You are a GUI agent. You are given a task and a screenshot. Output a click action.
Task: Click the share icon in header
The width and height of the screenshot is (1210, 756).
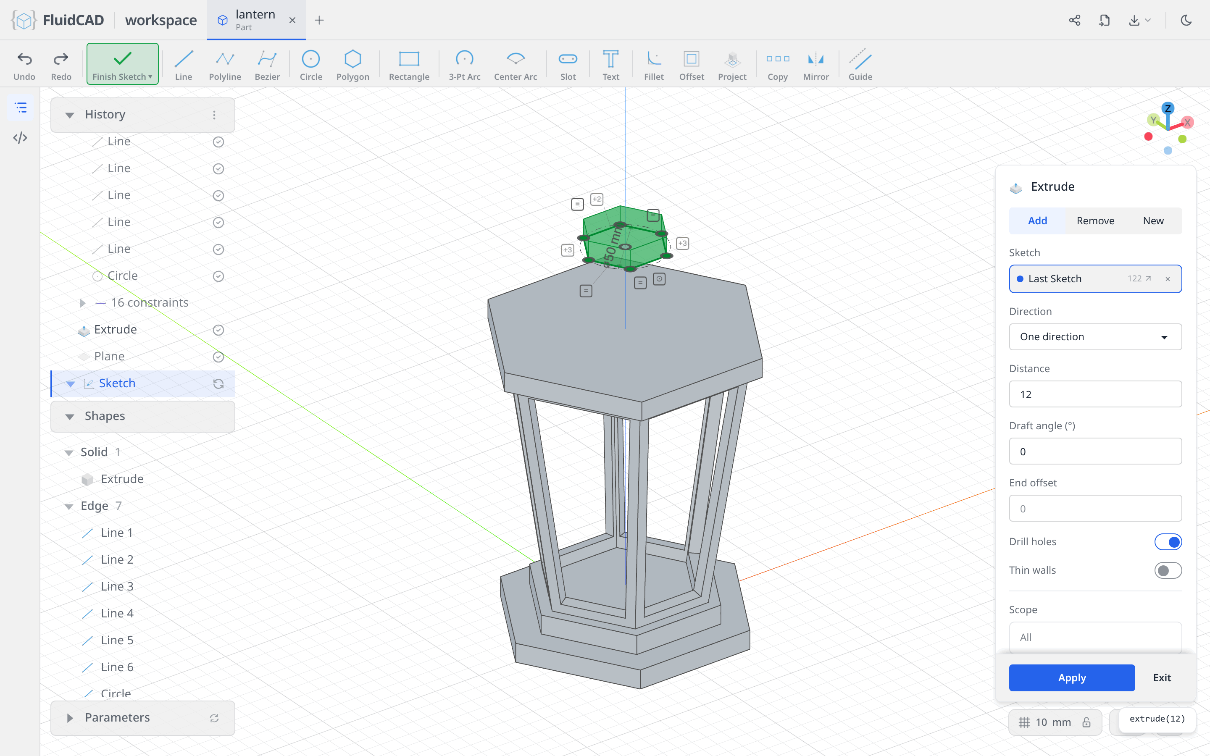[x=1074, y=20]
